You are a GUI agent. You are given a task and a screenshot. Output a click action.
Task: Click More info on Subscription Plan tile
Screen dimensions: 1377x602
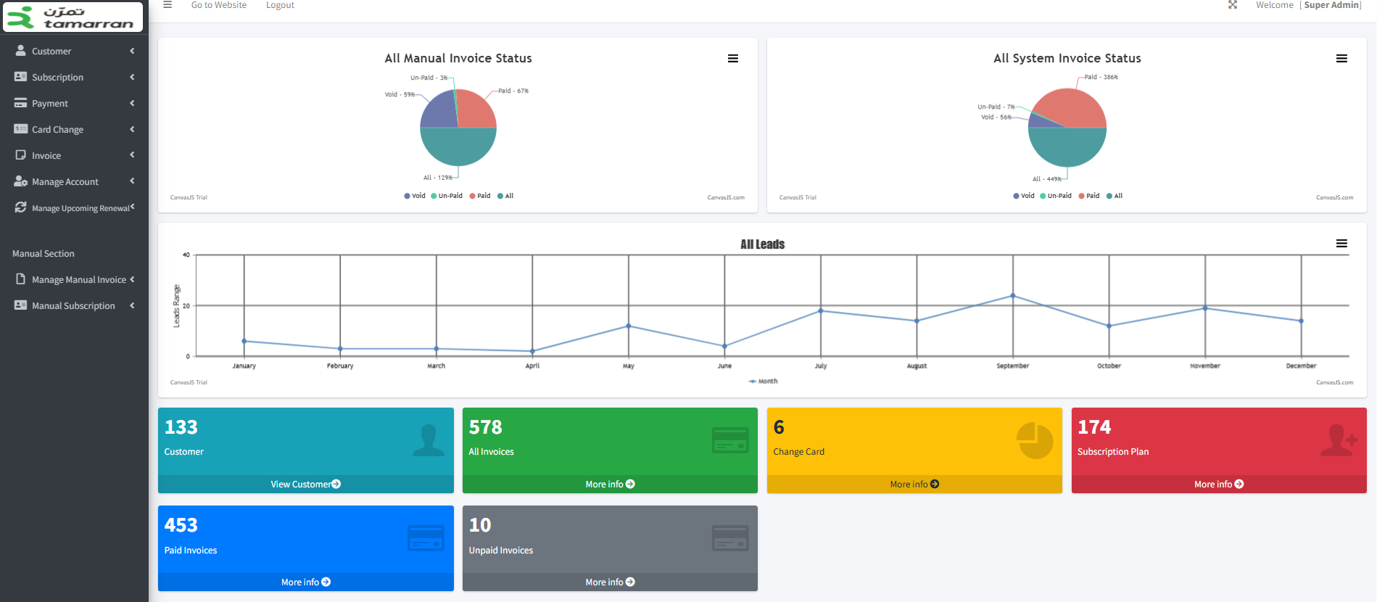1219,484
